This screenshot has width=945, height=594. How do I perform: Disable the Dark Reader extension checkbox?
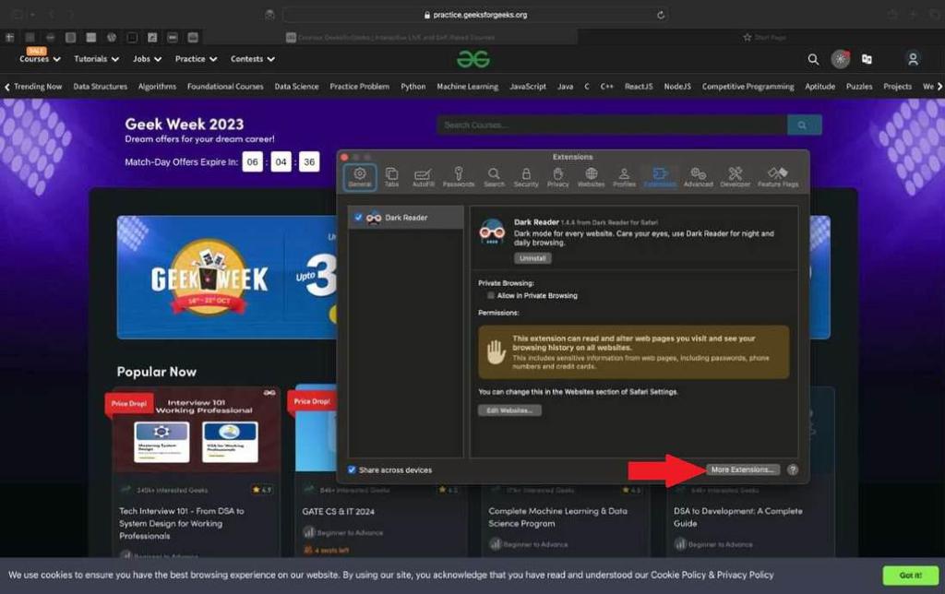(x=358, y=218)
